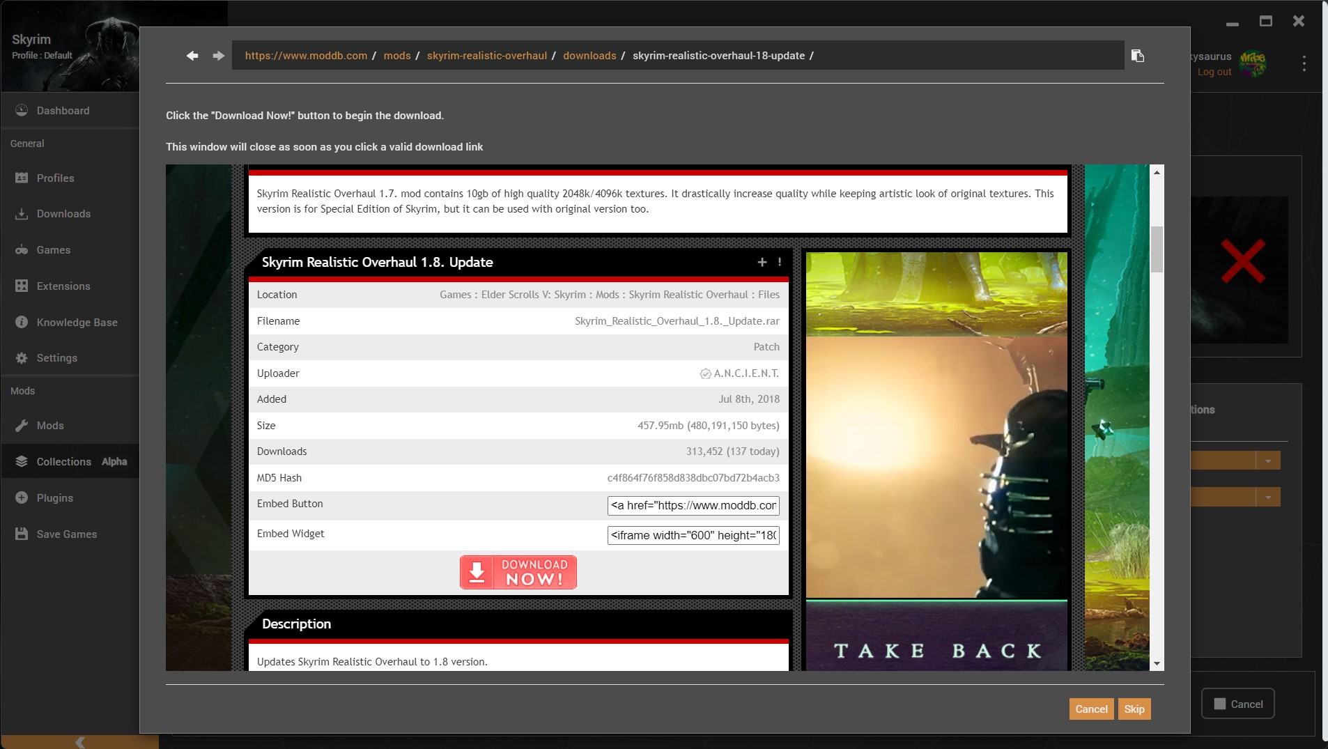Collapse the sidebar with bottom arrow
The height and width of the screenshot is (749, 1328).
tap(80, 742)
